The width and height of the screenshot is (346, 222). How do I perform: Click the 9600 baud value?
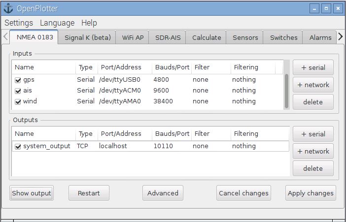point(161,91)
